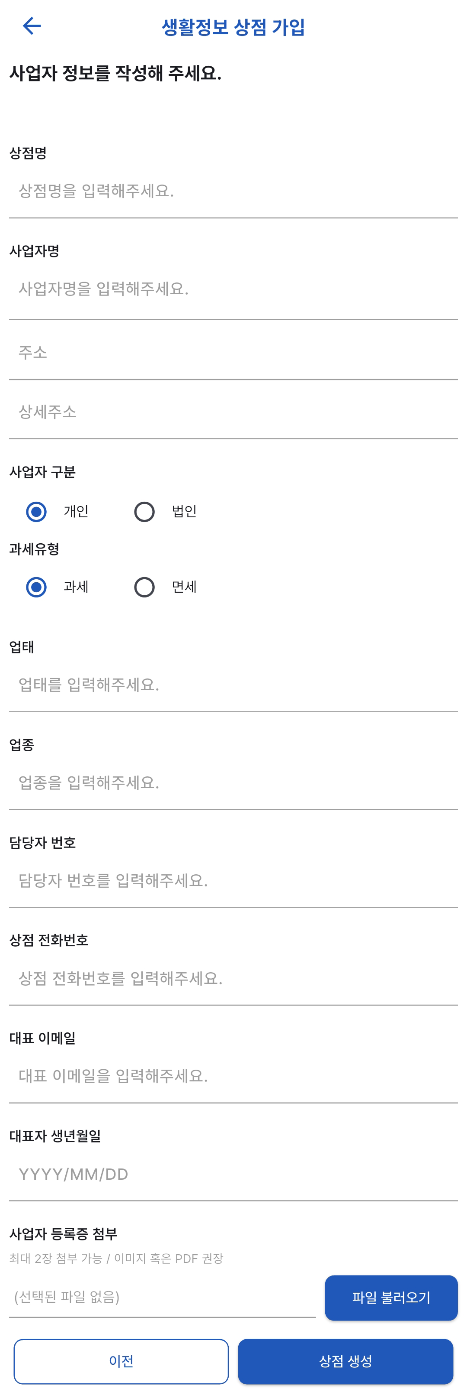Click the 담당자 번호 field
Viewport: 467px width, 1389px height.
tap(233, 880)
